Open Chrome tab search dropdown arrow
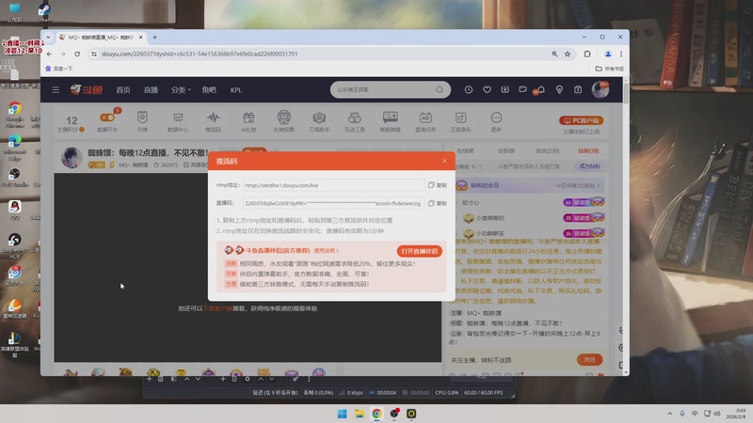753x423 pixels. click(48, 37)
